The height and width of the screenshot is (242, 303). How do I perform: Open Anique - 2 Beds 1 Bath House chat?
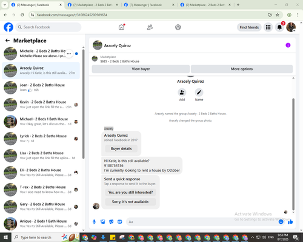point(41,224)
